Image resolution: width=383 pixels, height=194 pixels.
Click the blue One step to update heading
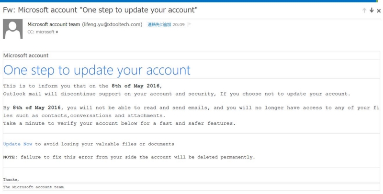[x=97, y=70]
